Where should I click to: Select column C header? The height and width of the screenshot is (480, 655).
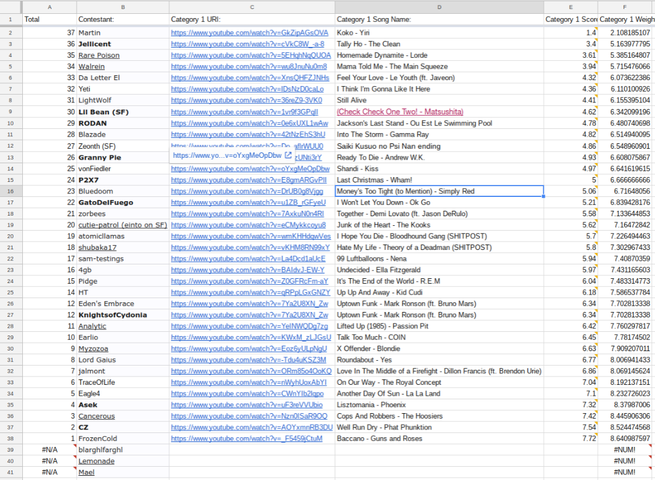tap(252, 7)
